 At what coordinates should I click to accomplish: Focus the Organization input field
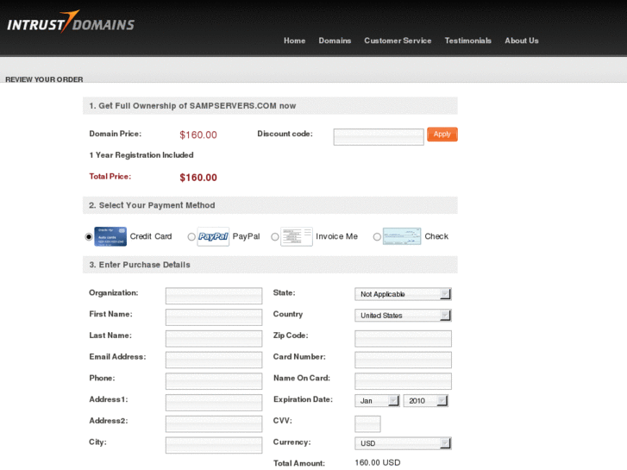tap(214, 296)
